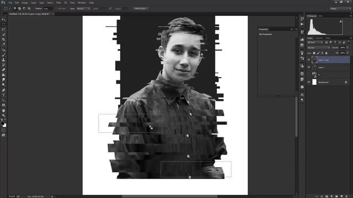This screenshot has height=198, width=353.
Task: Toggle visibility of Layer 1 copy
Action: tap(309, 60)
